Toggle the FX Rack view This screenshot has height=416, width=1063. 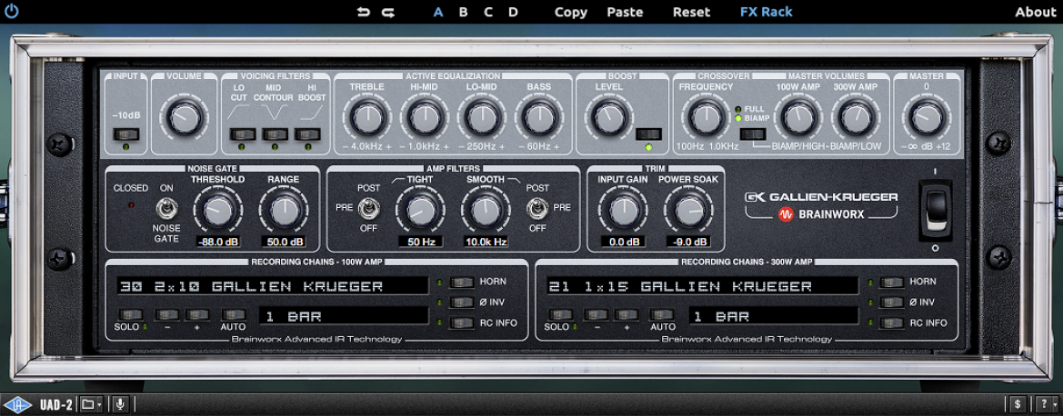(x=766, y=12)
